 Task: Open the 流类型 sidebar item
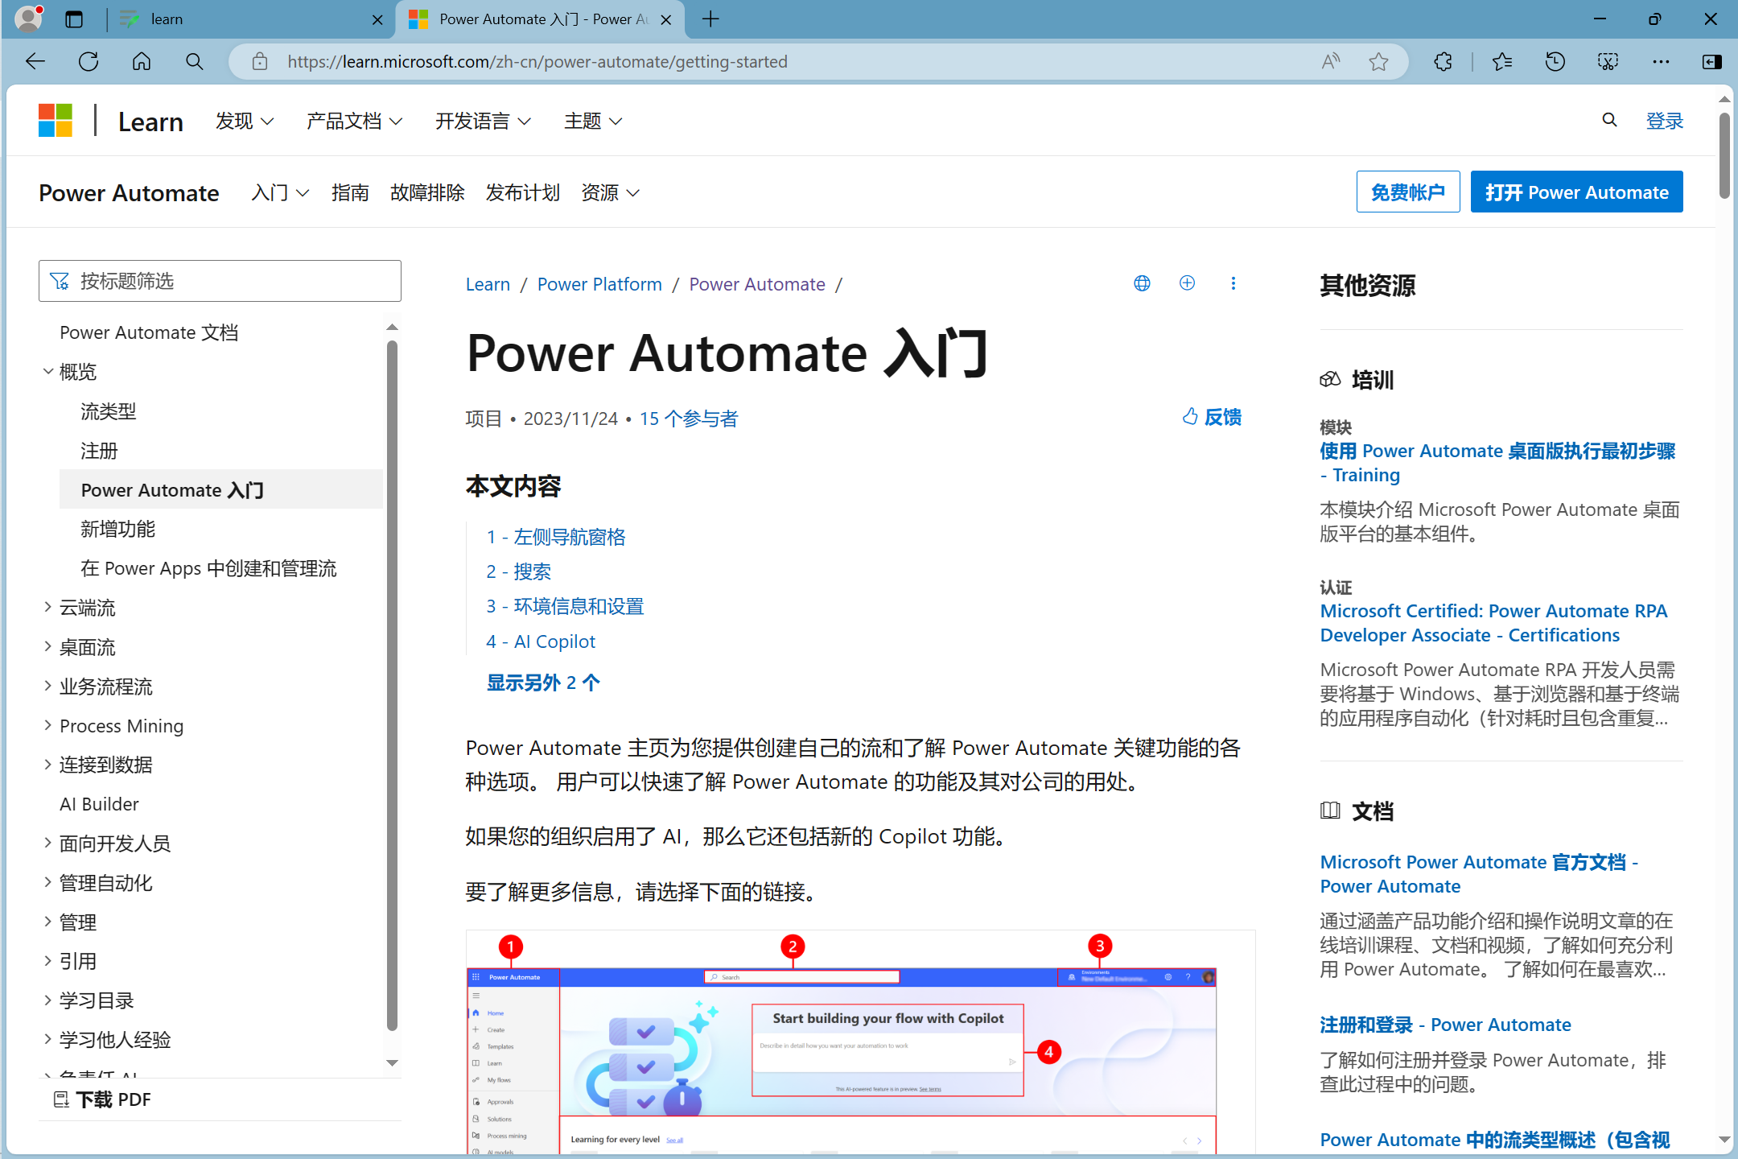click(109, 411)
